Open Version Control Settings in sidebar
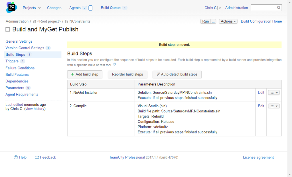 pyautogui.click(x=25, y=48)
